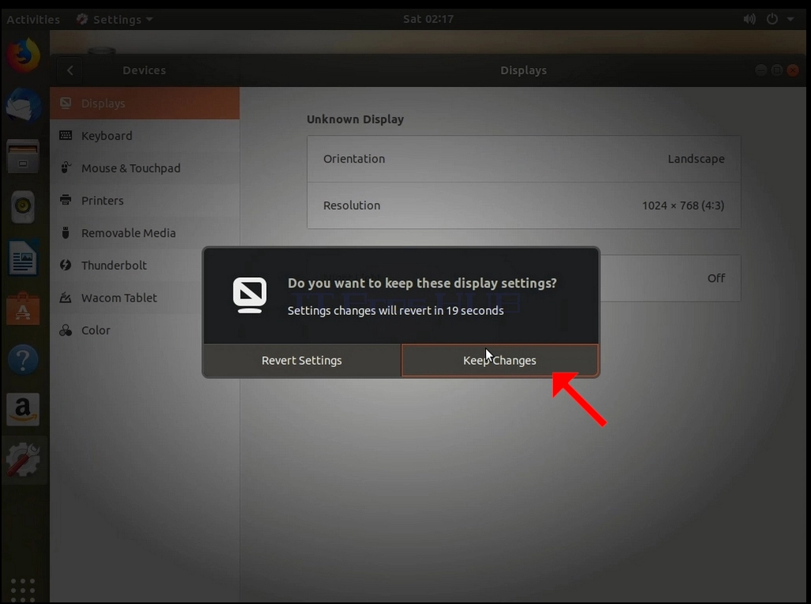The height and width of the screenshot is (604, 811).
Task: Open Rhythmbox speaker icon in dock
Action: (x=24, y=207)
